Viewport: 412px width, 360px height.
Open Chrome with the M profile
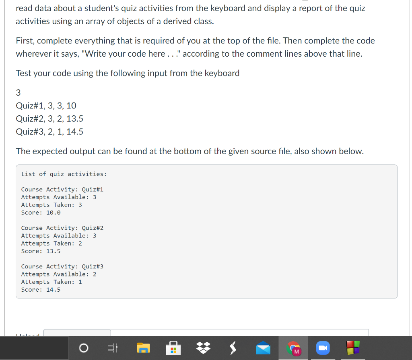(293, 348)
